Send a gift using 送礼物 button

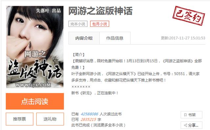coord(50,119)
